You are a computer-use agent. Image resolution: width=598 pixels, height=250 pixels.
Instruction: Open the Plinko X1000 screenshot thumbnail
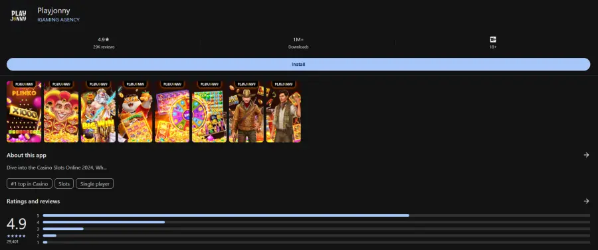click(x=24, y=112)
